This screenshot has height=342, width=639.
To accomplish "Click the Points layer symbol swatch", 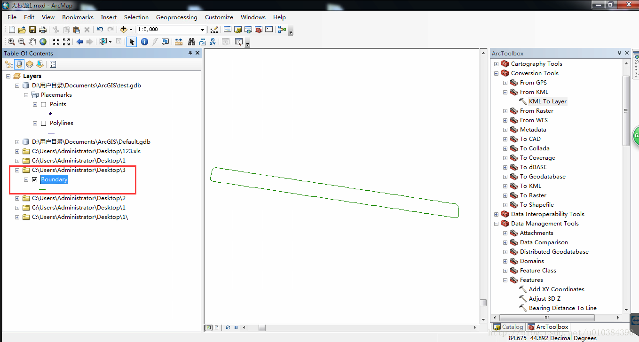I will click(50, 114).
